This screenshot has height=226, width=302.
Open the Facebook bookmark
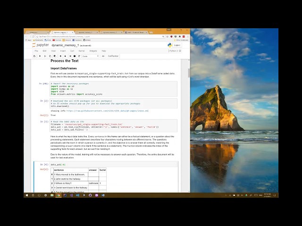coord(77,40)
